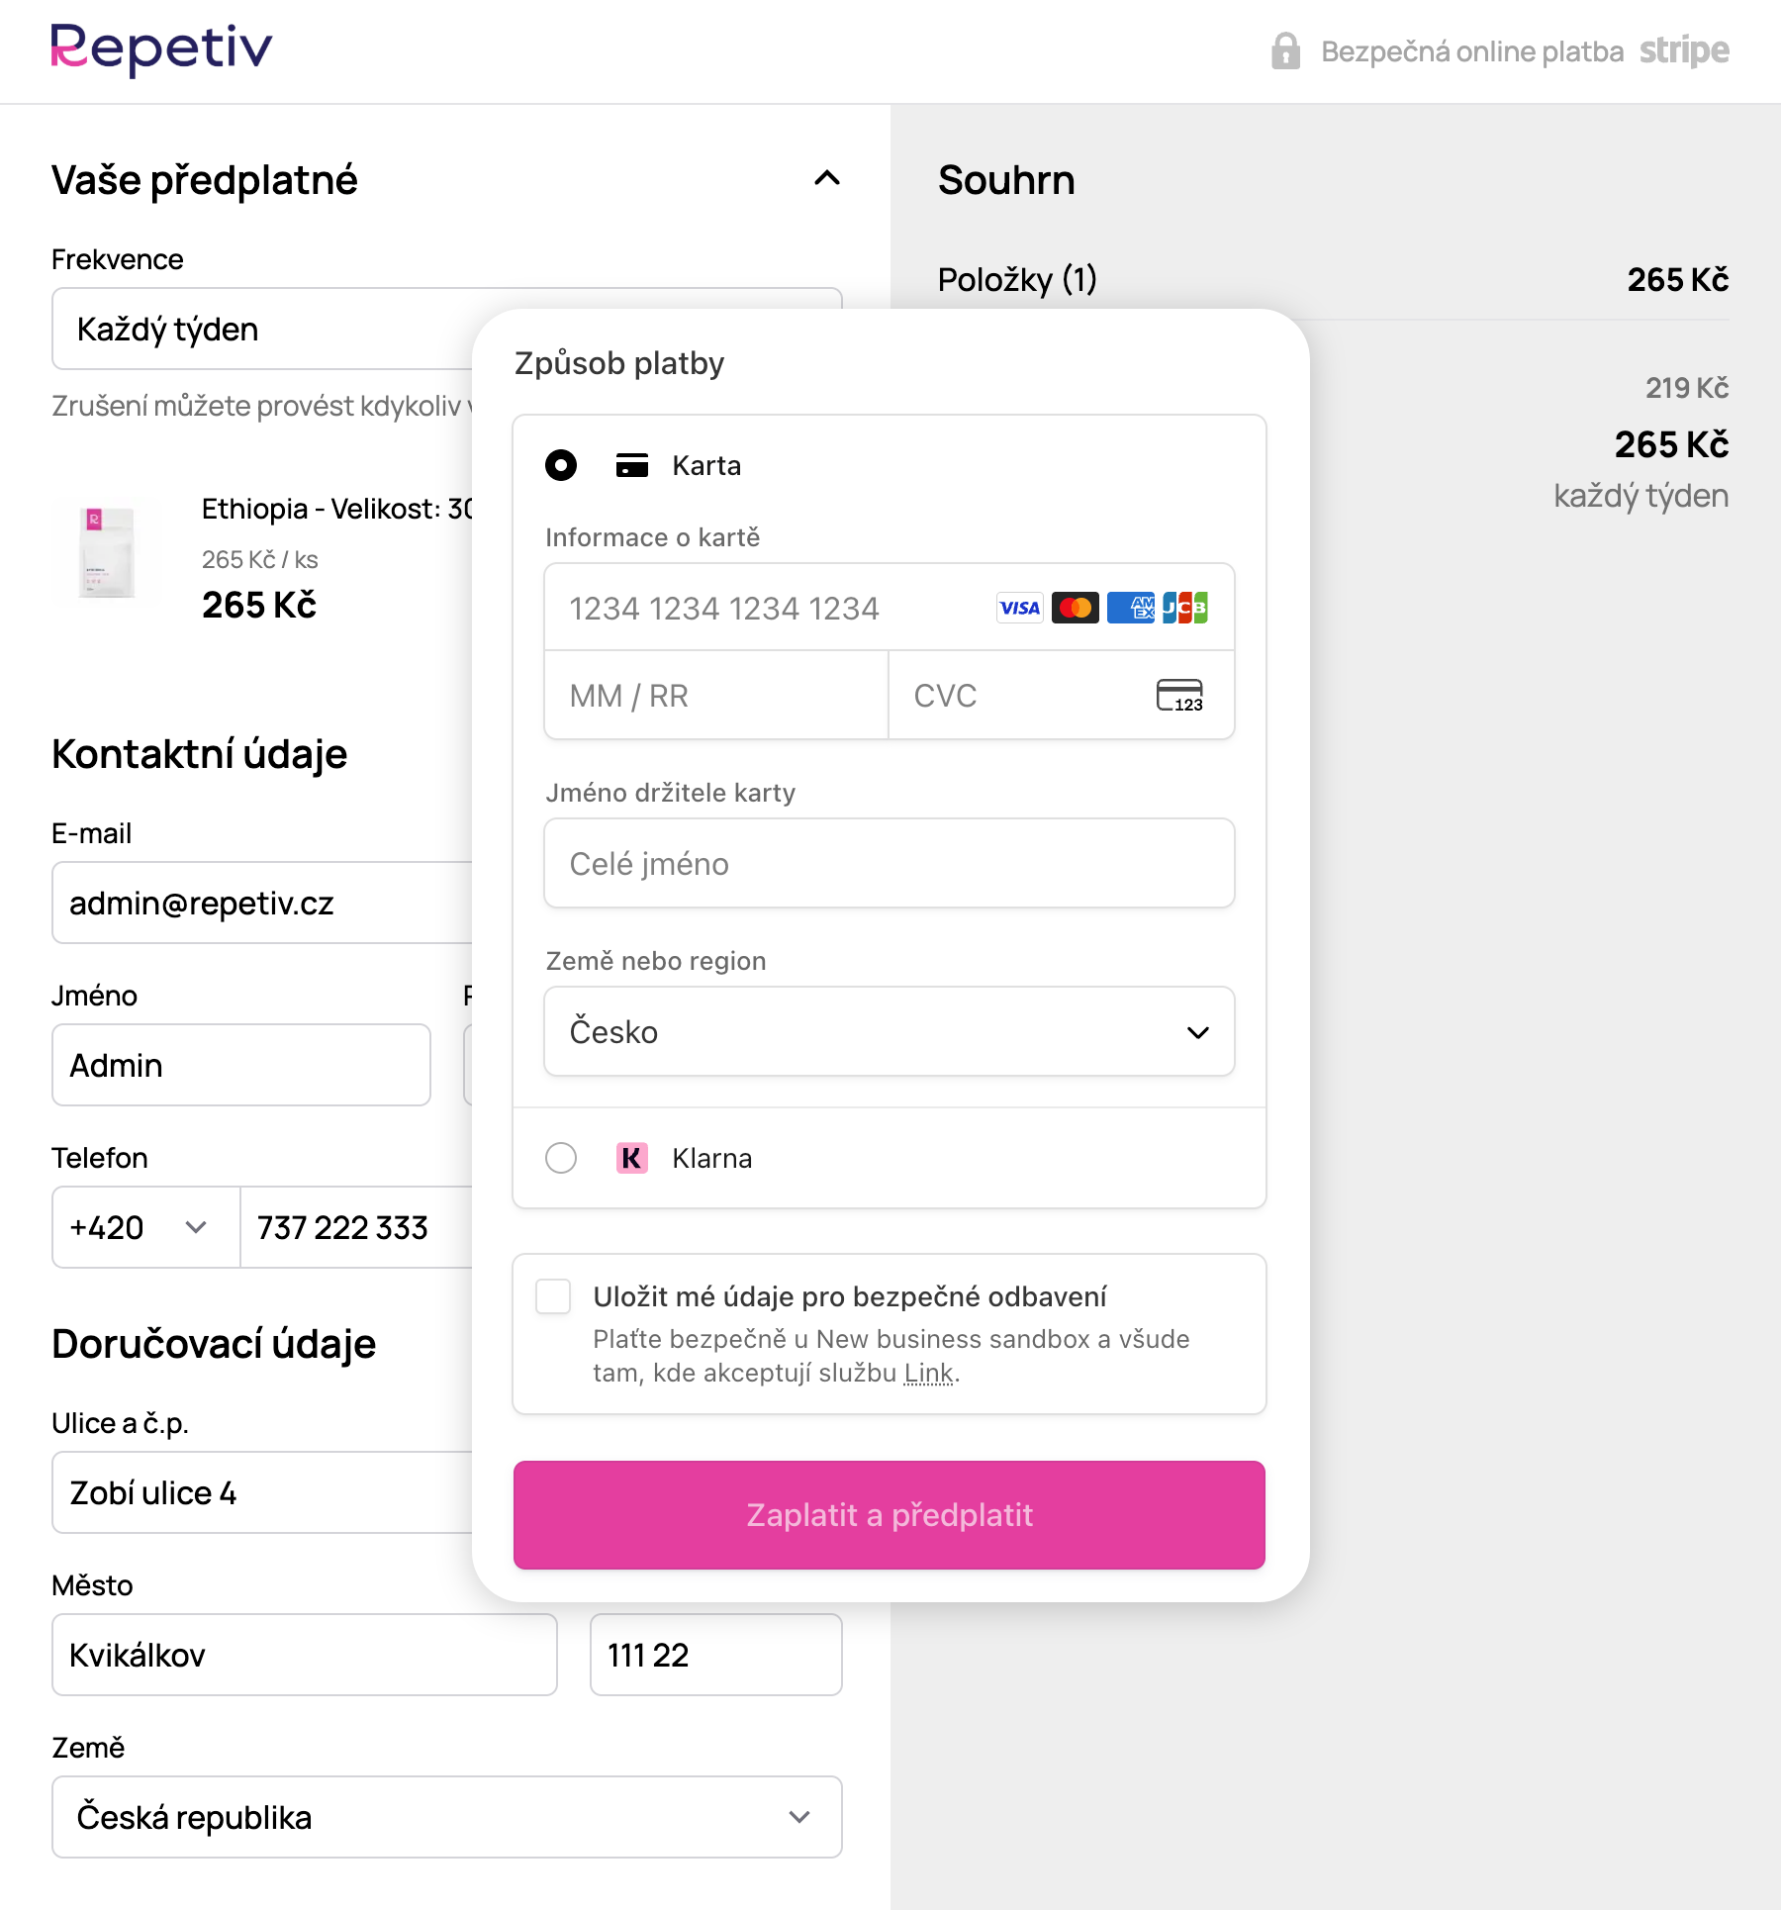
Task: Click the Mastercard brand icon
Action: click(1075, 608)
